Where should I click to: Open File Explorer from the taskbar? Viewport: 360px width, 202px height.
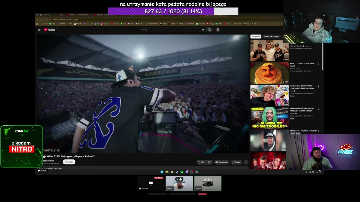[x=167, y=172]
